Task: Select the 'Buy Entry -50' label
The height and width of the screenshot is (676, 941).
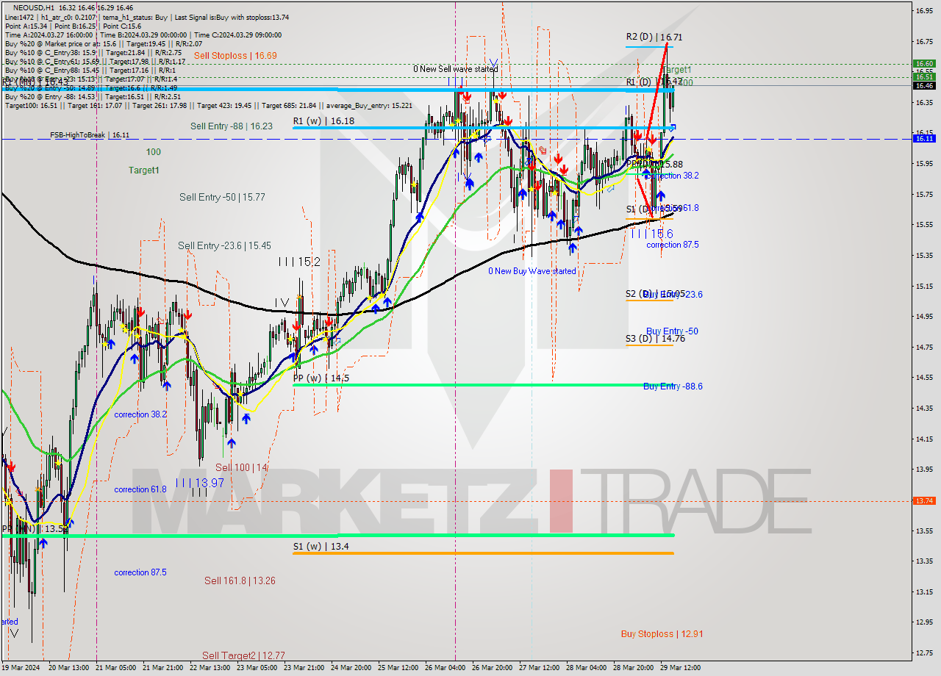Action: pyautogui.click(x=672, y=331)
